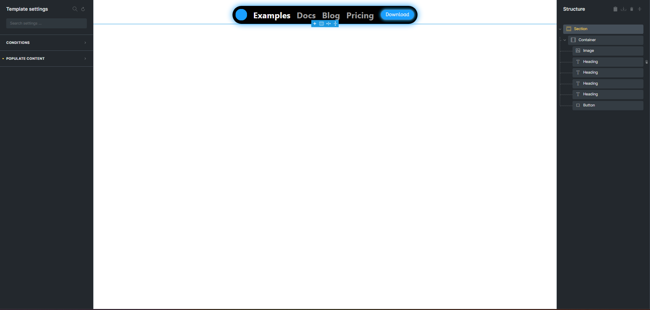Select the Docs heading in canvas navbar
This screenshot has width=650, height=310.
(306, 16)
